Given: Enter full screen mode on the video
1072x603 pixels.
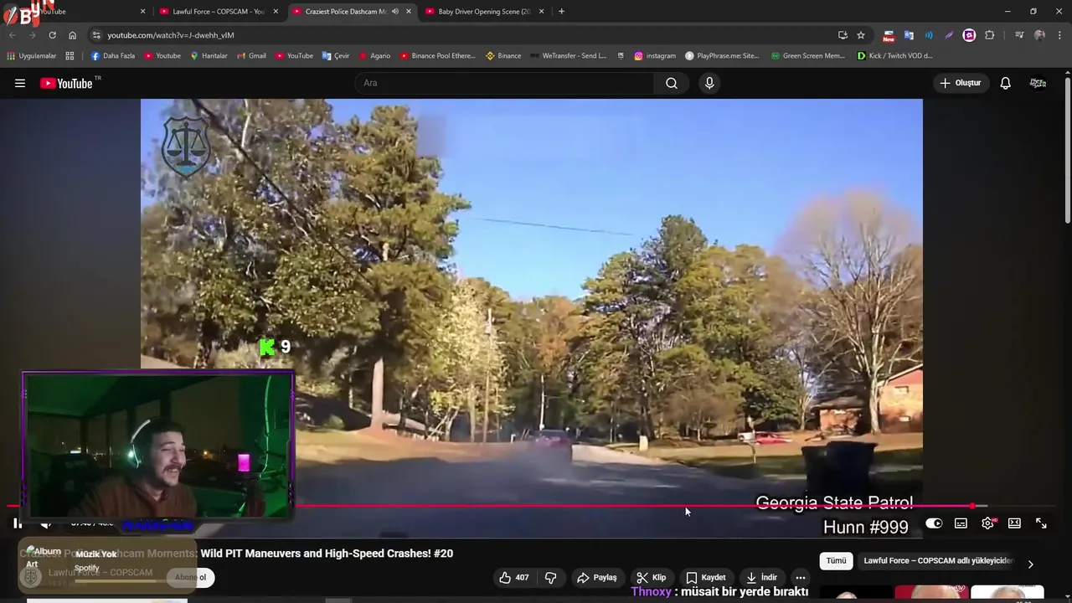Looking at the screenshot, I should coord(1041,523).
